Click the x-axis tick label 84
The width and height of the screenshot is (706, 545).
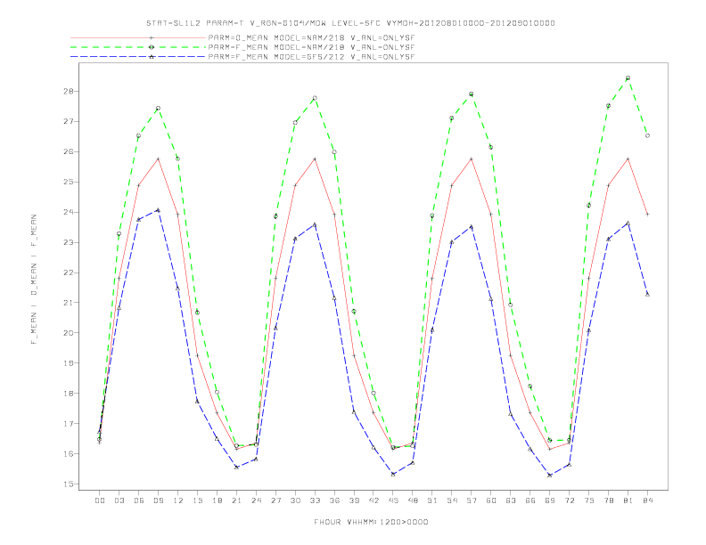(x=648, y=500)
